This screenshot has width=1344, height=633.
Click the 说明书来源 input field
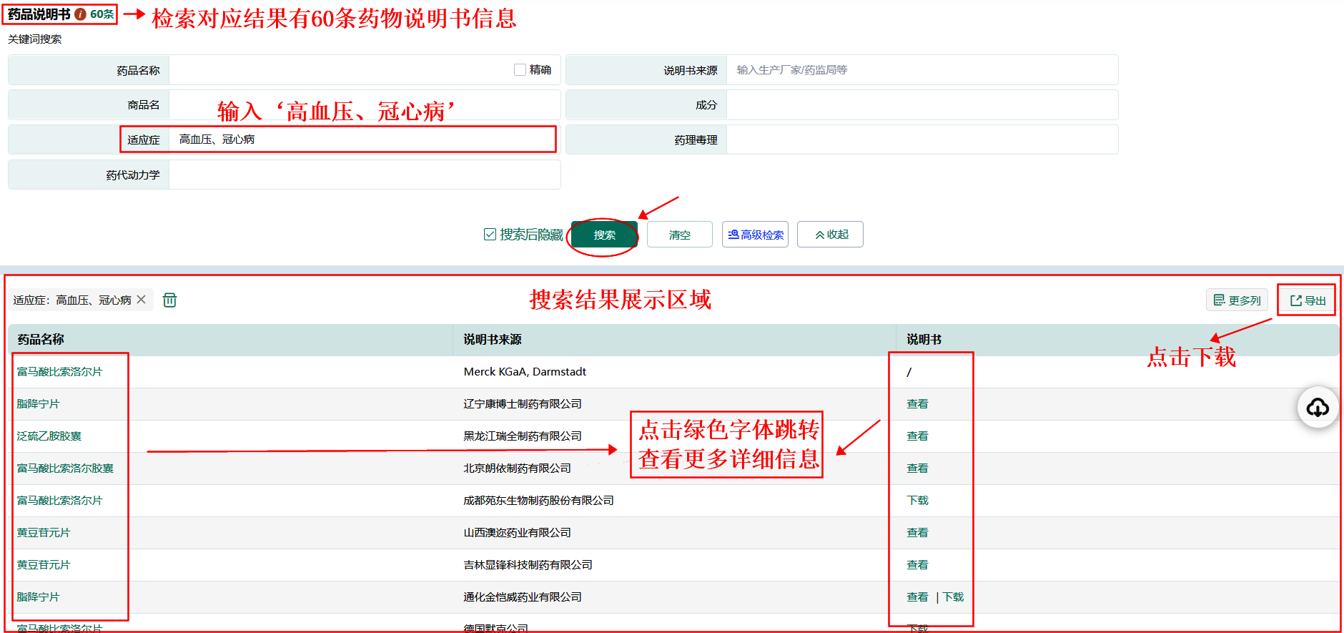(x=921, y=70)
